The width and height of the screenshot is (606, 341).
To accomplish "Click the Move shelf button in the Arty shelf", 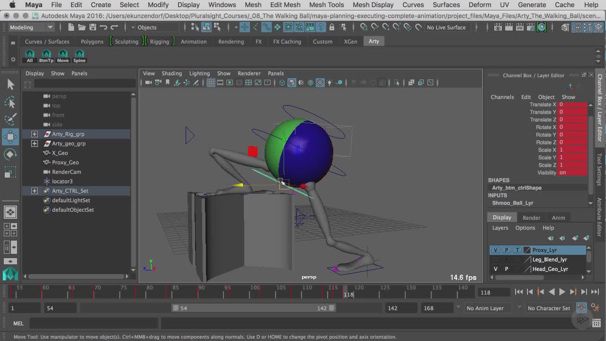I will 62,56.
